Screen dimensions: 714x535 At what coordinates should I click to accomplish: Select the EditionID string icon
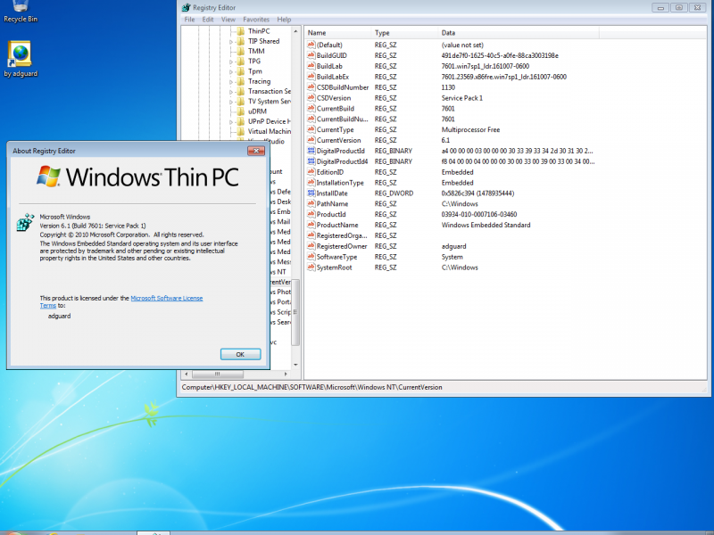(x=311, y=172)
